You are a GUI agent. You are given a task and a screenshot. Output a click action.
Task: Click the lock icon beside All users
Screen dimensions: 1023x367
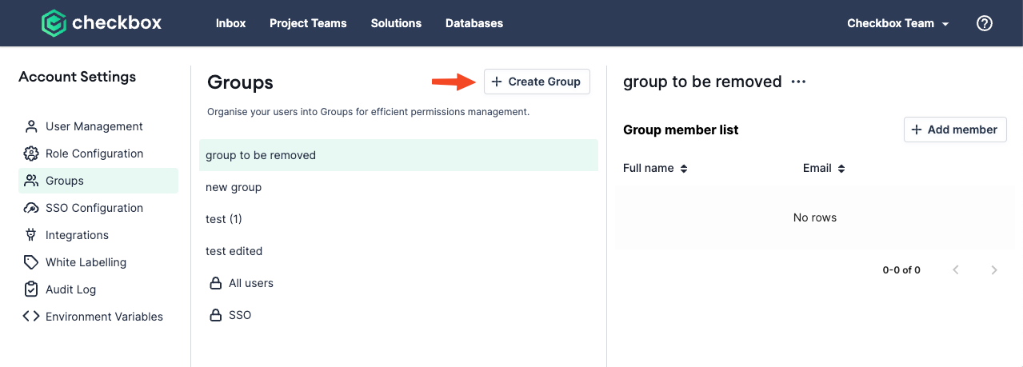[x=215, y=283]
